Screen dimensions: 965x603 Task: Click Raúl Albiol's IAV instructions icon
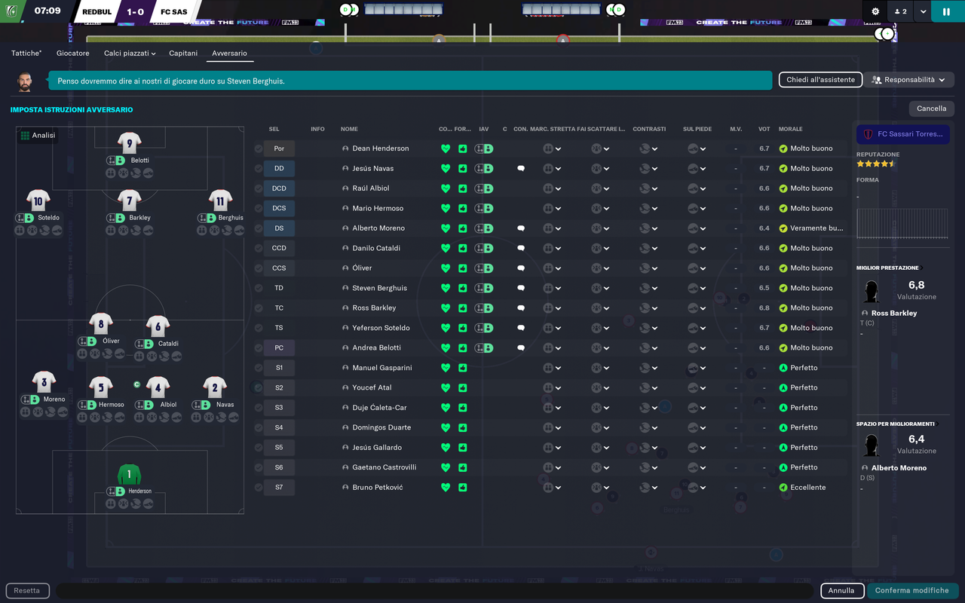click(x=484, y=188)
